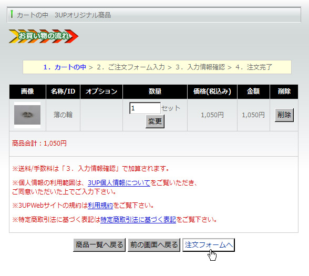Focus the quantity input field
This screenshot has height=276, width=309.
point(145,108)
